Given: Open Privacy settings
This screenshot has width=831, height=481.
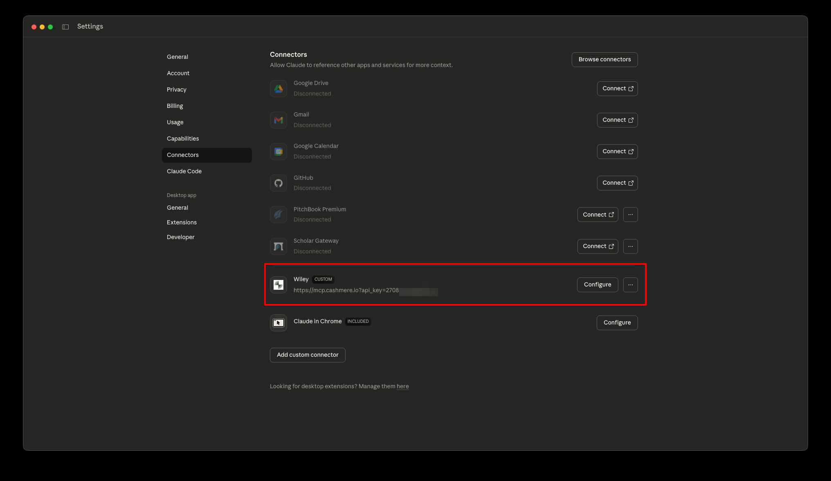Looking at the screenshot, I should (x=207, y=90).
